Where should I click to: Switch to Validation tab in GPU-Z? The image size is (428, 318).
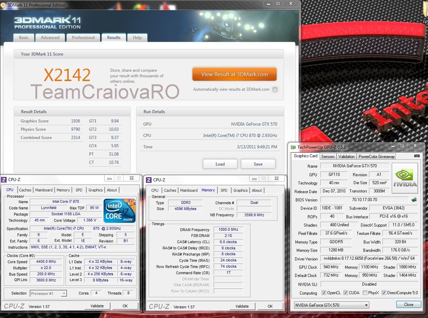pos(347,157)
